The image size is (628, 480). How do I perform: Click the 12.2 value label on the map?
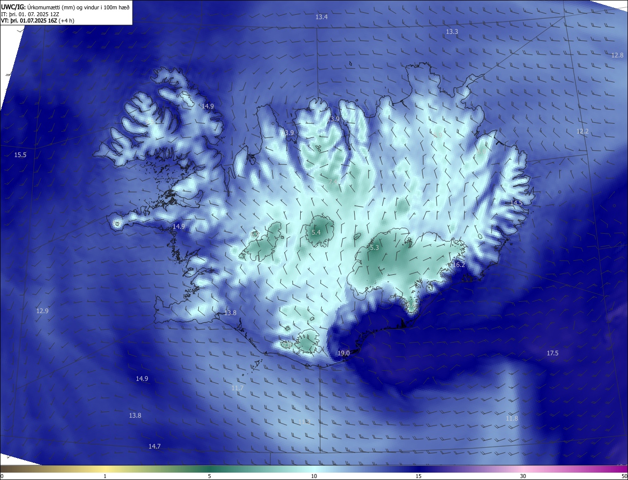point(582,131)
